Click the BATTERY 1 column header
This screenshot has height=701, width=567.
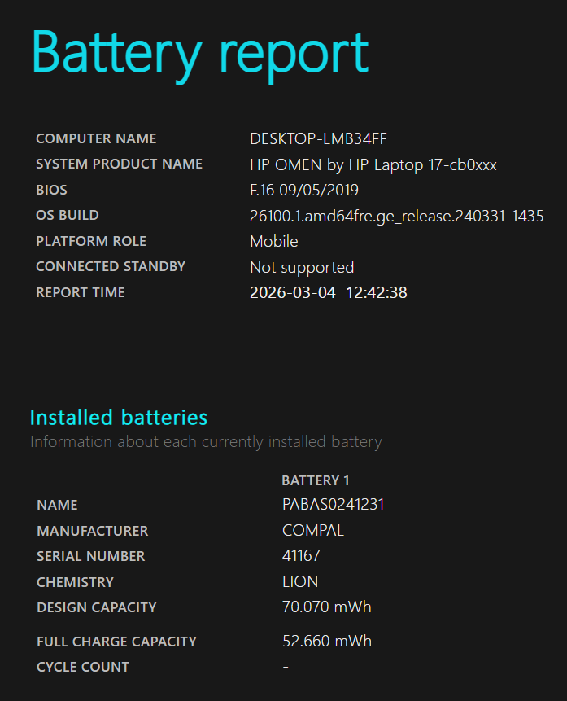(x=316, y=480)
